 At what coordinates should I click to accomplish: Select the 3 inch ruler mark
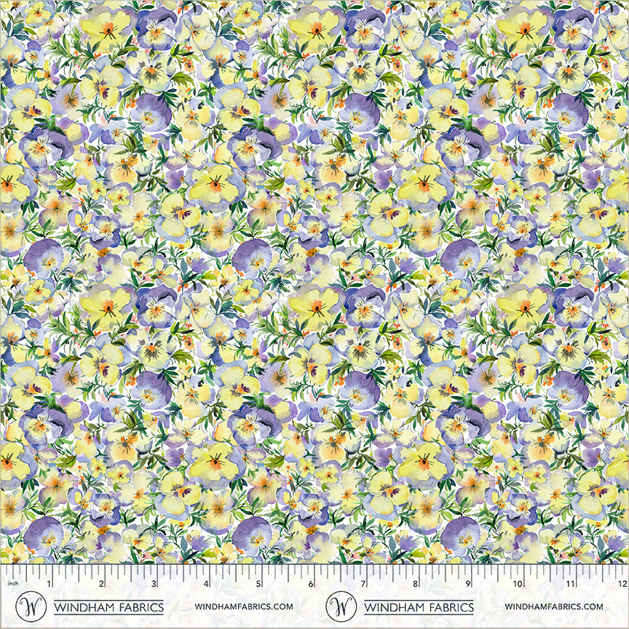click(154, 584)
